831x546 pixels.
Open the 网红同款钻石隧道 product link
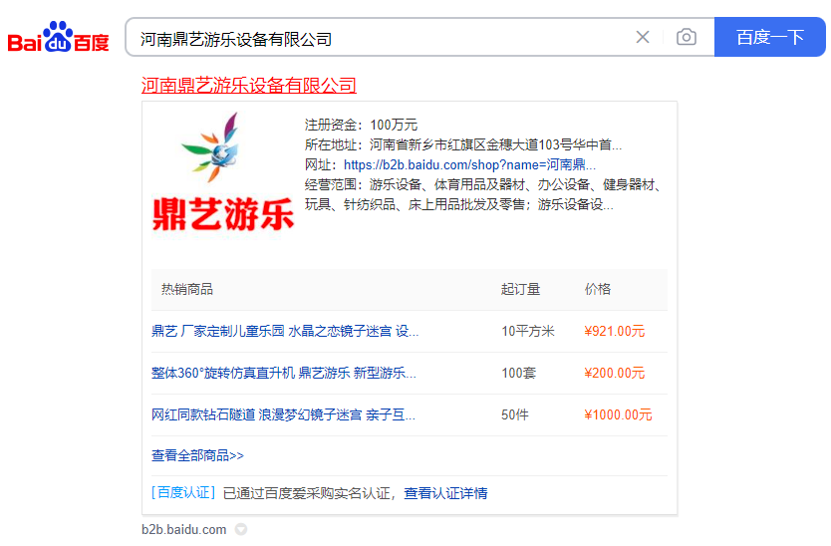point(283,414)
